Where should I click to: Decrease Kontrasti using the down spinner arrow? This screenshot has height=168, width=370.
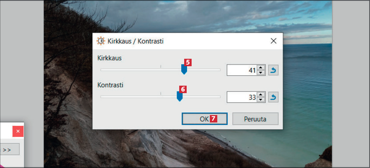pos(260,99)
